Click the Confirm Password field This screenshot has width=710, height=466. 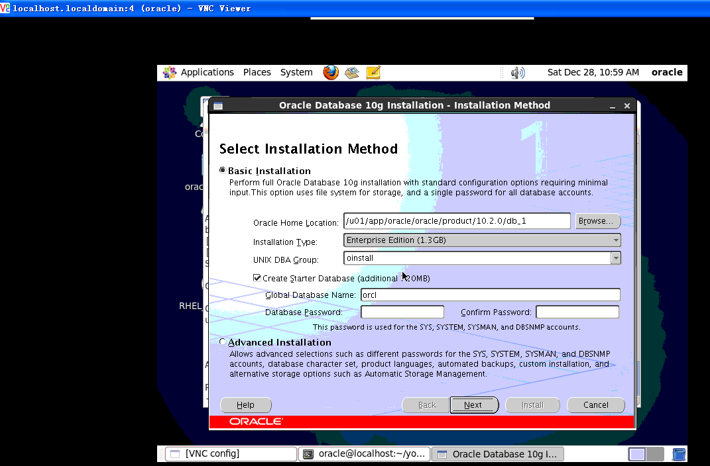point(577,312)
